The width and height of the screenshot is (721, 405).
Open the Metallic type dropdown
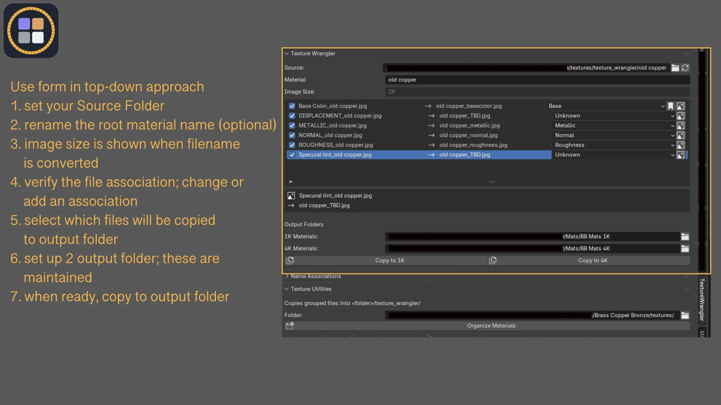[x=614, y=126]
